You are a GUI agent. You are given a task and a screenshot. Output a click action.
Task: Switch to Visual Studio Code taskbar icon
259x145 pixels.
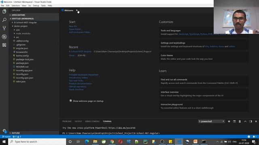point(179,141)
